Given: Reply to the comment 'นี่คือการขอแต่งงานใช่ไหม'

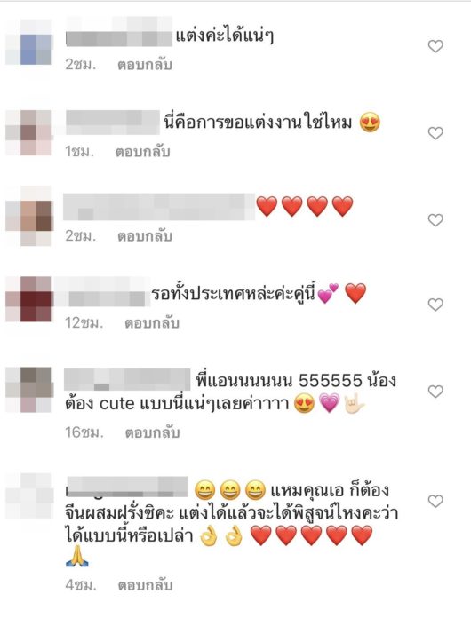Looking at the screenshot, I should click(142, 151).
